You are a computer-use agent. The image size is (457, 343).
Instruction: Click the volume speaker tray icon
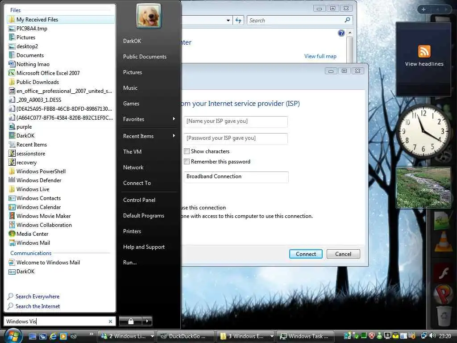coord(432,336)
